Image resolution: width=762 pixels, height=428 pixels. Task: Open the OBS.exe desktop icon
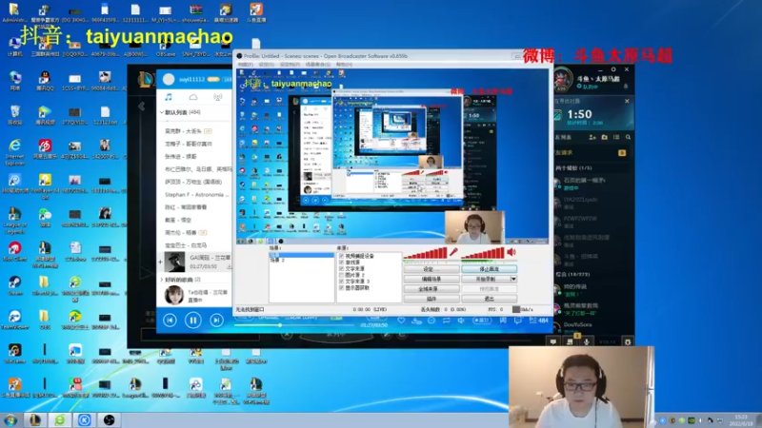point(165,49)
